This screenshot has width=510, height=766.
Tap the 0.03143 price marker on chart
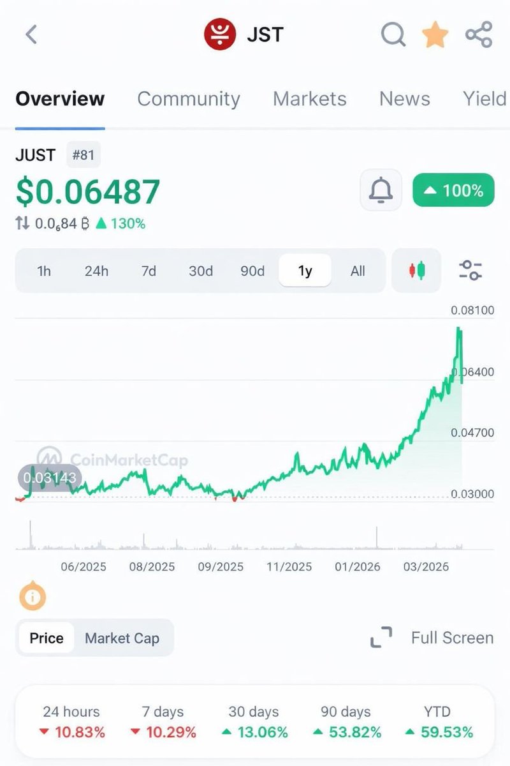click(50, 477)
